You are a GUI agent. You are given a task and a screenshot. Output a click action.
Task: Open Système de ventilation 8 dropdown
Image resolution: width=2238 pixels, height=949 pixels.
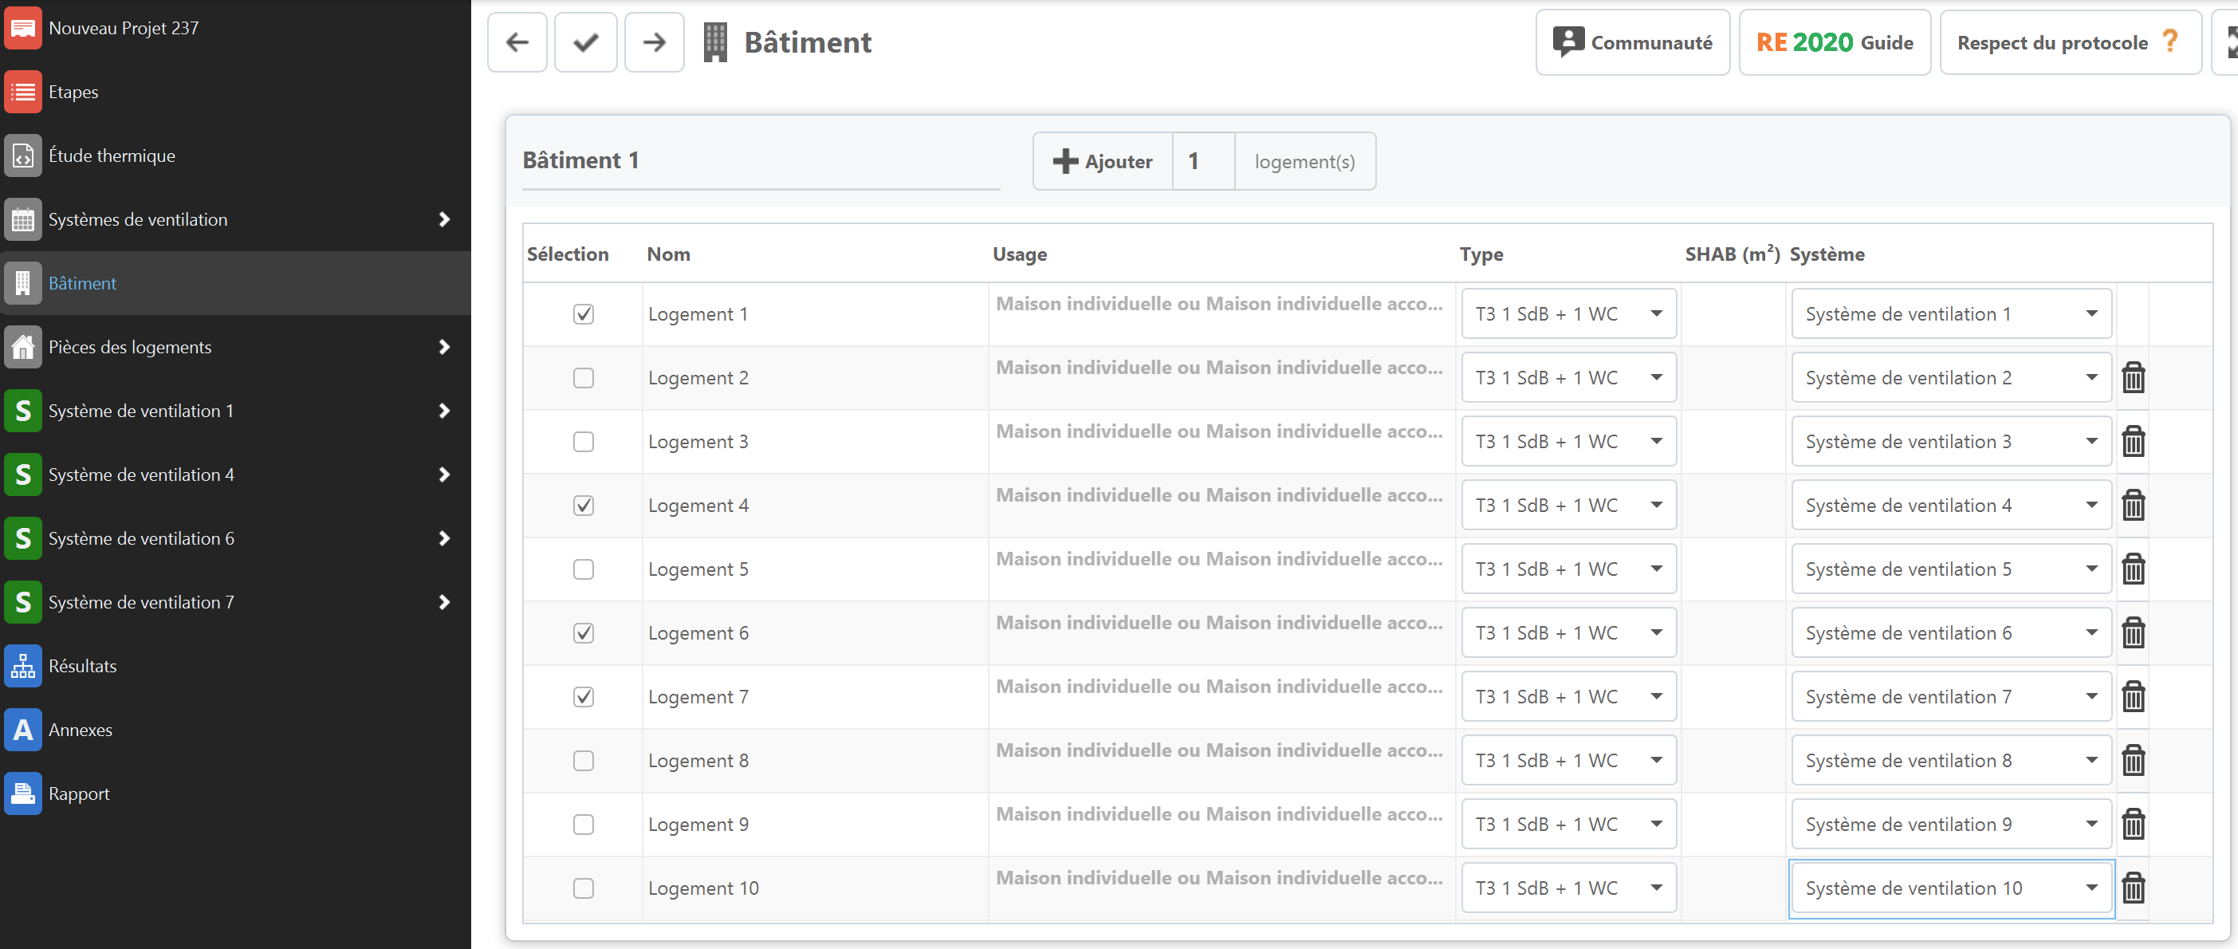coord(1950,761)
